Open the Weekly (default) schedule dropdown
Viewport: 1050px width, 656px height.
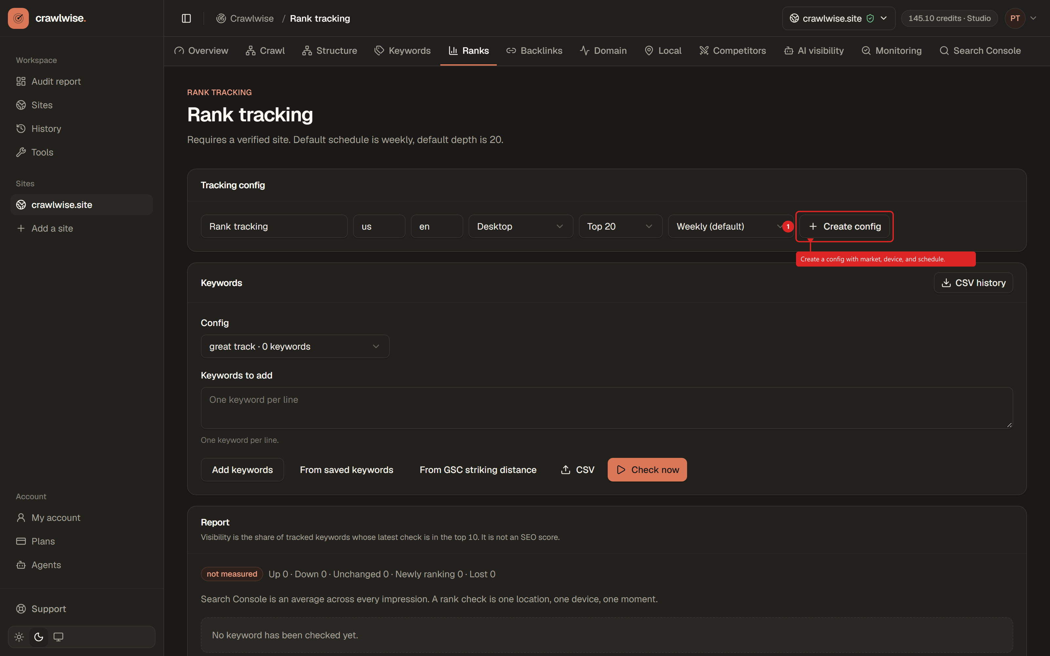point(731,226)
